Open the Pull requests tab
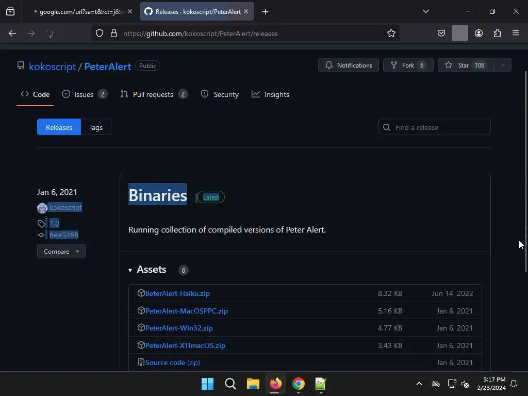 point(154,94)
